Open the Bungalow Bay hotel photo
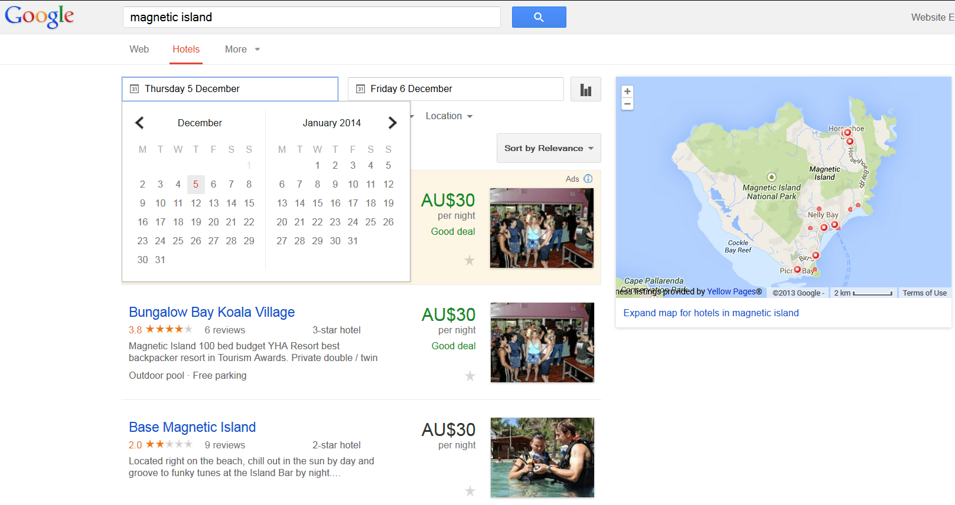 (x=542, y=343)
